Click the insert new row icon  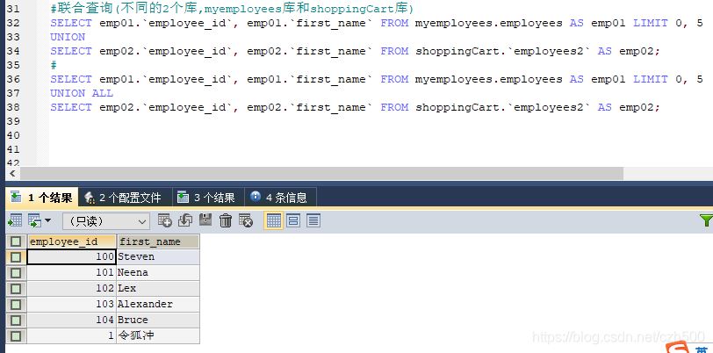(x=166, y=220)
